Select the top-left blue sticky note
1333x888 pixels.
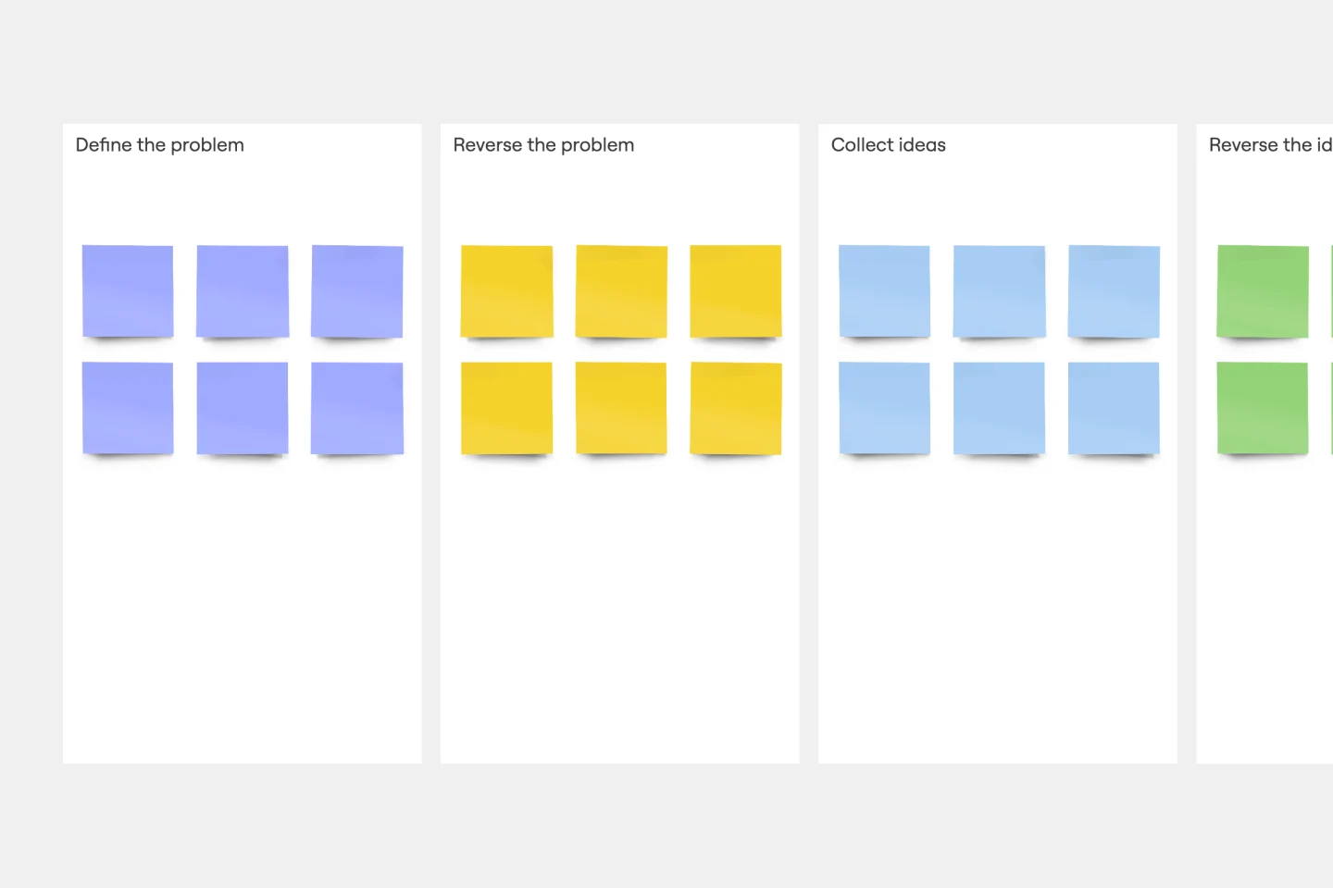pyautogui.click(x=884, y=290)
